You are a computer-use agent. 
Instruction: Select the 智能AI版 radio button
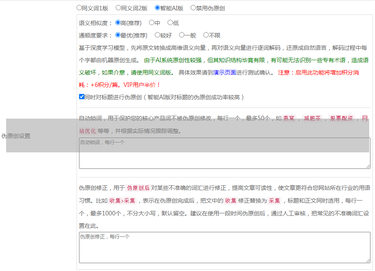point(157,8)
